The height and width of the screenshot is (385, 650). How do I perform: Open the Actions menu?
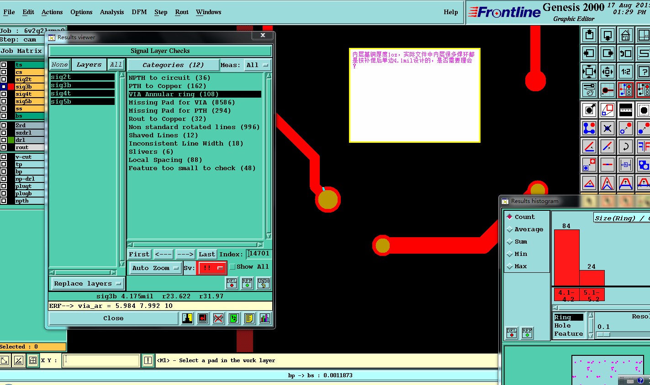point(52,12)
